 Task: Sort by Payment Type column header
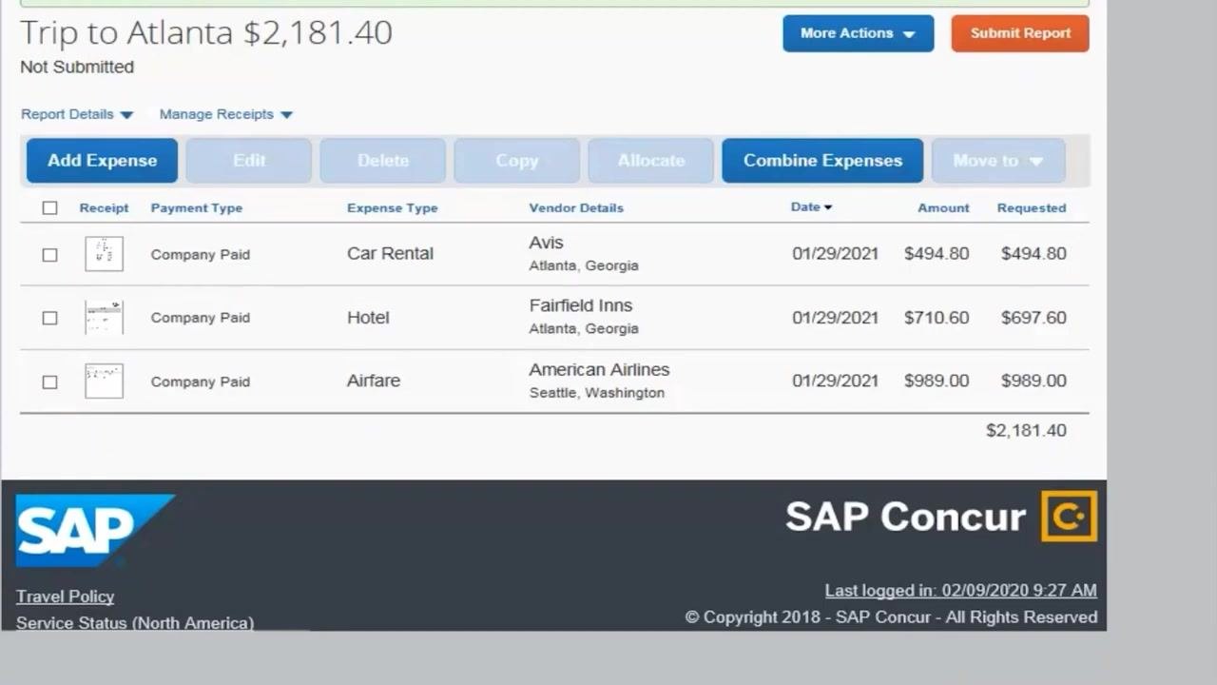pyautogui.click(x=197, y=207)
